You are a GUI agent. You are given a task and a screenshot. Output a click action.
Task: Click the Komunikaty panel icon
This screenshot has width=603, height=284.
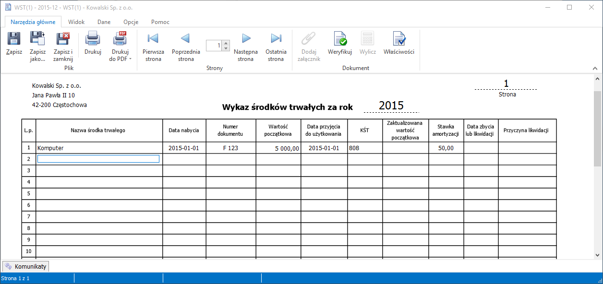(9, 266)
